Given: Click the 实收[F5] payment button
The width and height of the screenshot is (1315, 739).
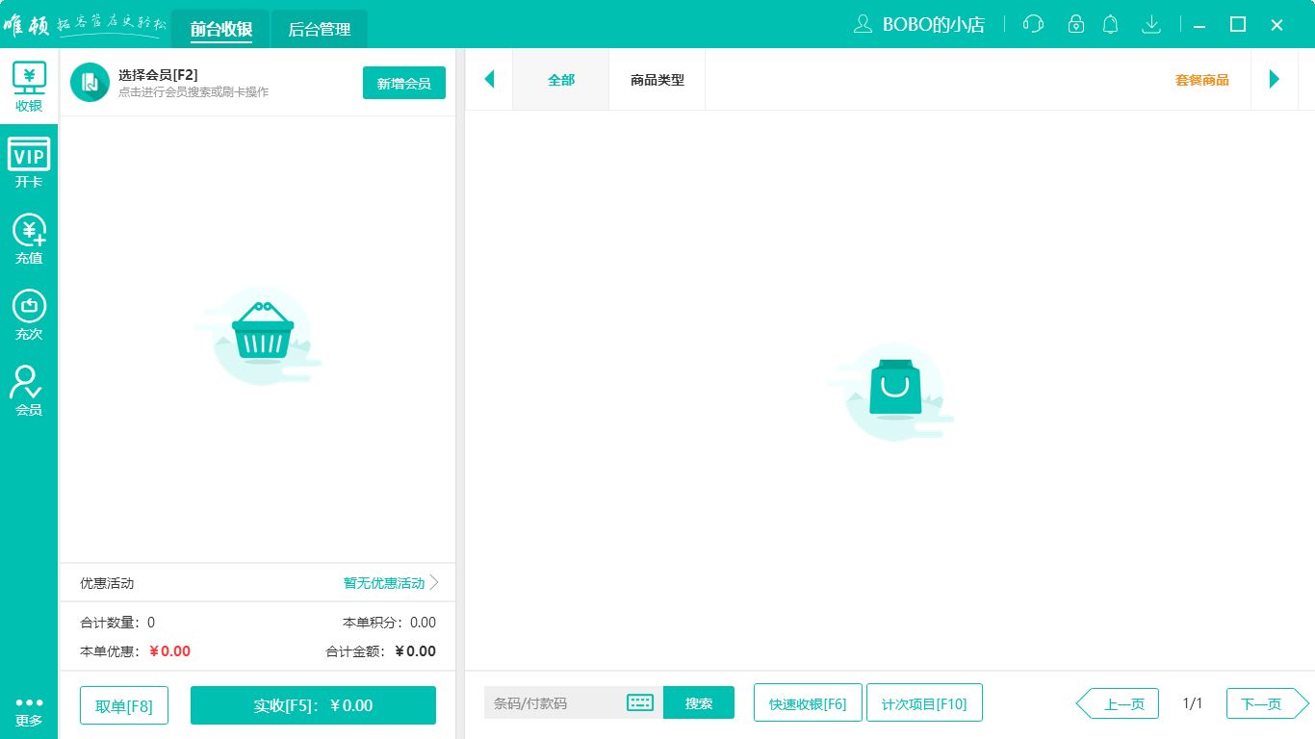Looking at the screenshot, I should (x=314, y=705).
